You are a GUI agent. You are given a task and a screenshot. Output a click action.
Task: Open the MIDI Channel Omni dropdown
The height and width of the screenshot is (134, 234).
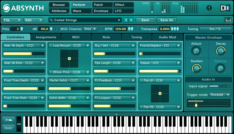click(x=90, y=29)
